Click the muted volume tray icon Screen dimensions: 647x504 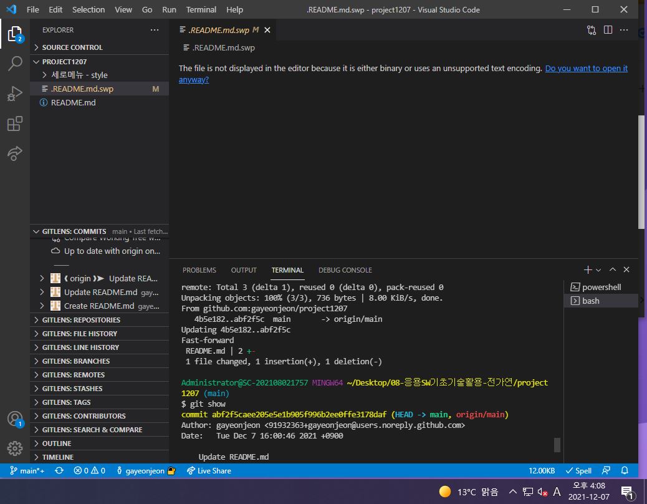pyautogui.click(x=542, y=492)
